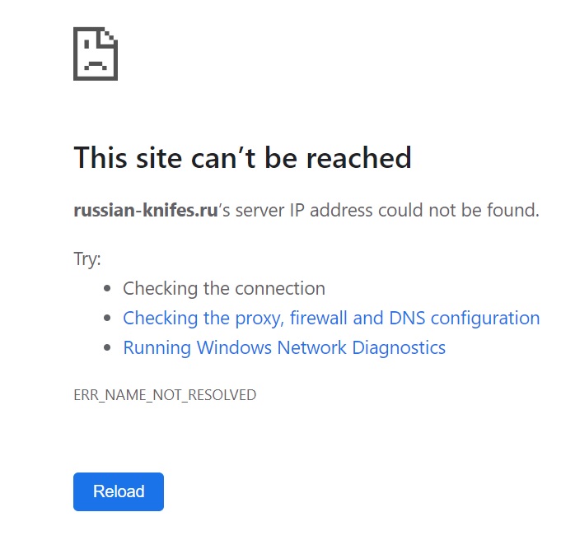Image resolution: width=575 pixels, height=540 pixels.
Task: Select the "This site can't be reached" heading
Action: click(x=242, y=157)
